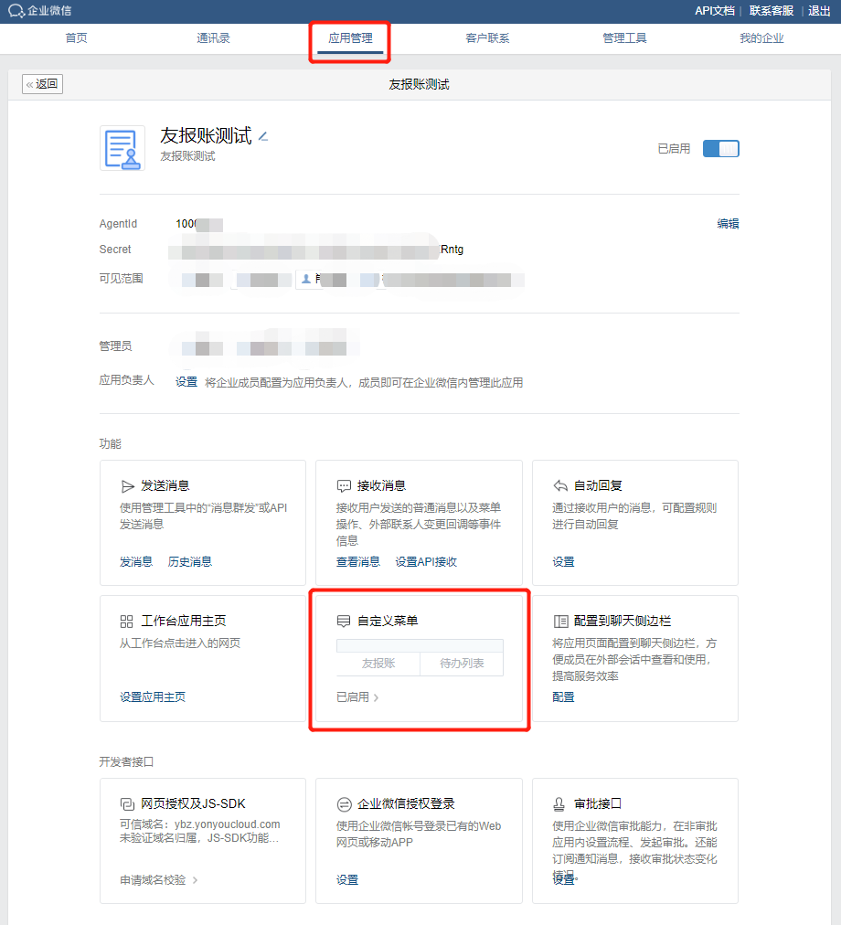The height and width of the screenshot is (925, 841).
Task: Go to the 我的企业 tab
Action: (x=761, y=38)
